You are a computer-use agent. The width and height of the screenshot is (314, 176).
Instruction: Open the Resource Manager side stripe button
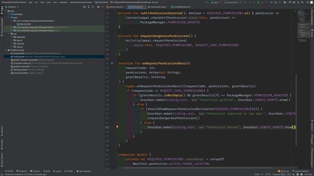tap(2, 27)
